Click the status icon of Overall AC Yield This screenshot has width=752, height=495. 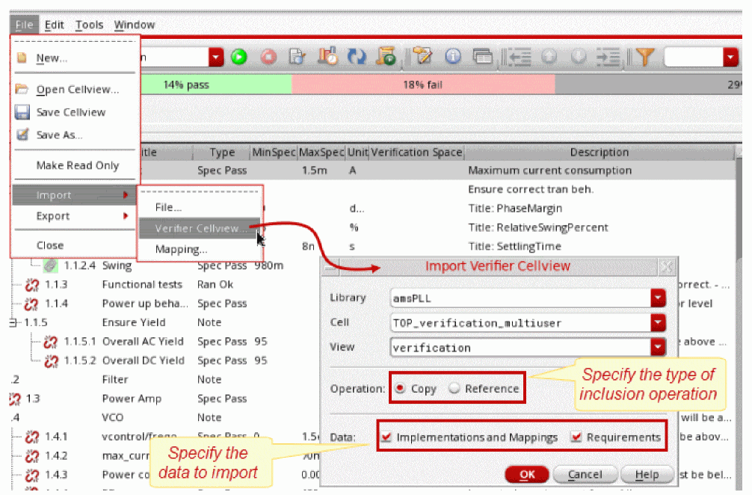pos(51,342)
